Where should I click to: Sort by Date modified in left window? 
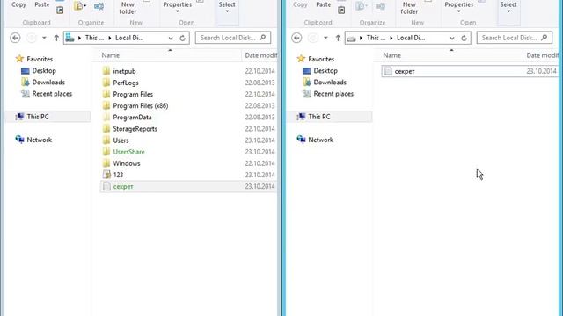260,55
